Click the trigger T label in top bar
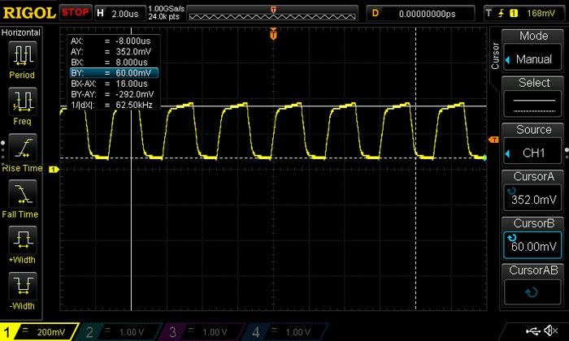 pos(489,13)
